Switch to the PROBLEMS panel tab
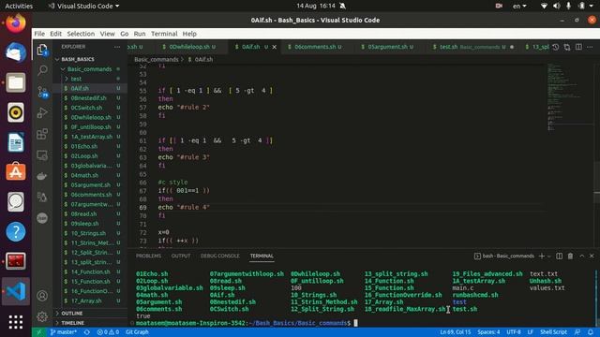600x337 pixels. tap(148, 256)
